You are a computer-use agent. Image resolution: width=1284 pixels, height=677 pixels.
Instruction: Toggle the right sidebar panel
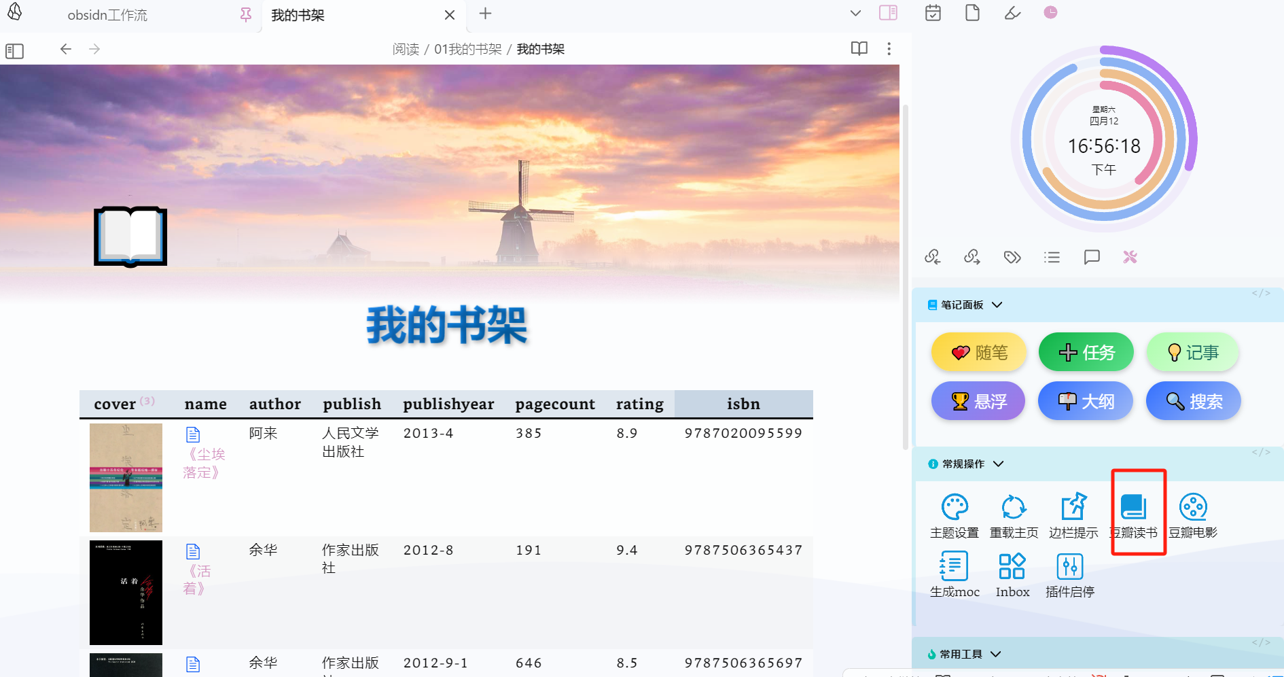click(888, 13)
